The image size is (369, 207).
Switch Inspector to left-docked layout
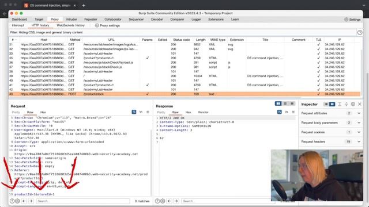pyautogui.click(x=326, y=104)
